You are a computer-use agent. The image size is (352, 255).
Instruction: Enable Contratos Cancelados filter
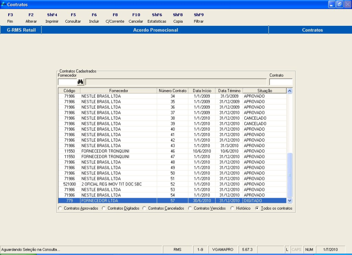144,208
